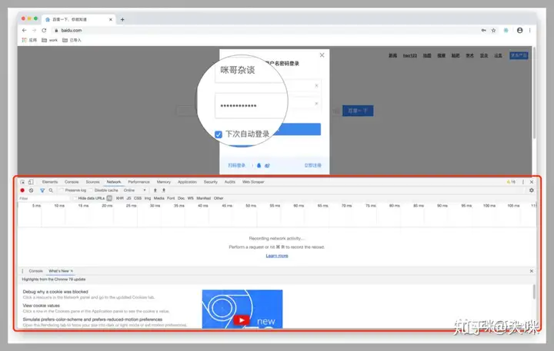The height and width of the screenshot is (351, 554).
Task: Open DevTools customize three-dot menu
Action: click(523, 182)
